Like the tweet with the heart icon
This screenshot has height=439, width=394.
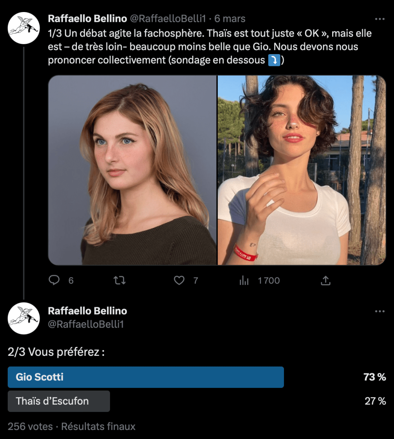point(179,280)
